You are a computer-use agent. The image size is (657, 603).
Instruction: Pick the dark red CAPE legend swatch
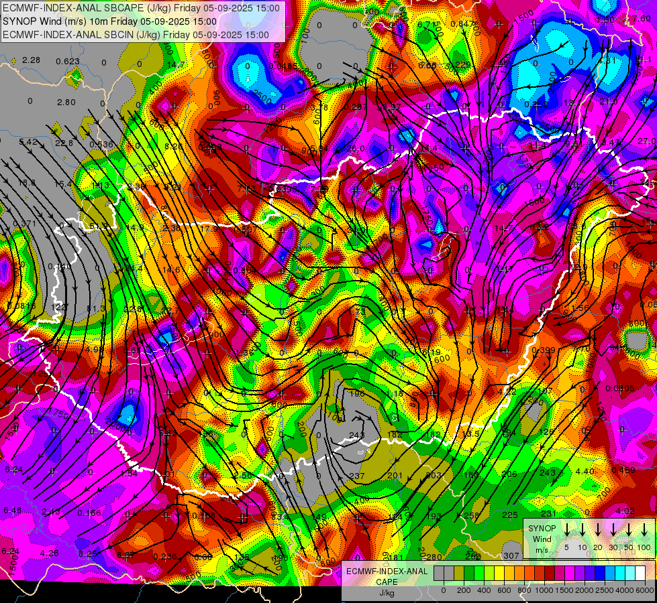pos(550,573)
